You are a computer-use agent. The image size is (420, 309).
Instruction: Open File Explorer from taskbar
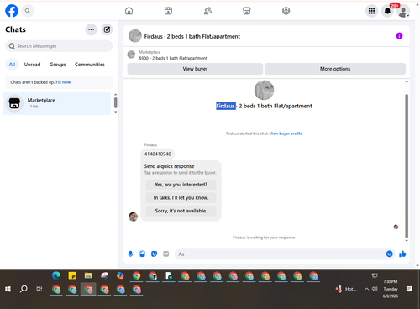pyautogui.click(x=88, y=275)
